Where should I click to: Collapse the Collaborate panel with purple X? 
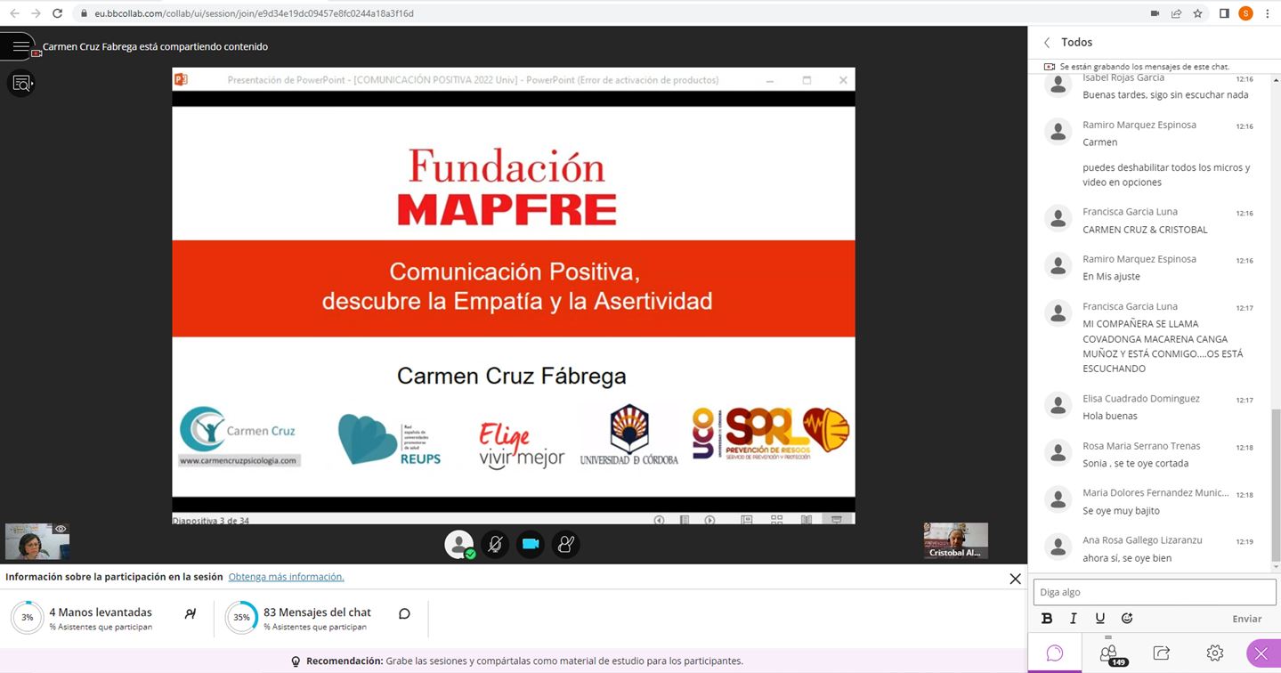point(1261,654)
